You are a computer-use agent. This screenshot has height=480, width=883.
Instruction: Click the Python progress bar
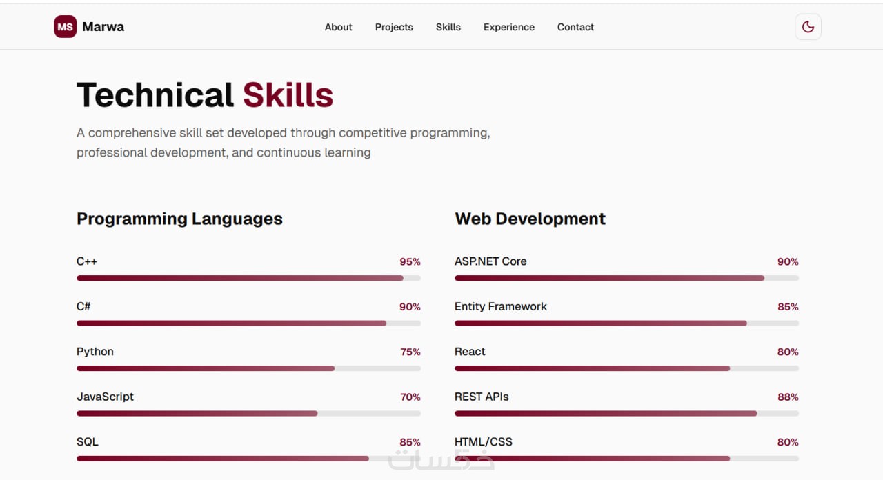point(248,368)
